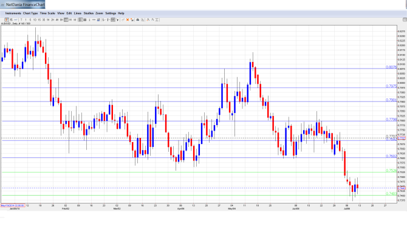
Task: Click the up-arrow scale toolbar icon
Action: [108, 19]
